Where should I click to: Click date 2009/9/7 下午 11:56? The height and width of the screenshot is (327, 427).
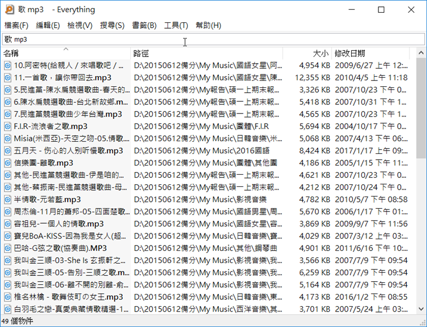(x=371, y=224)
